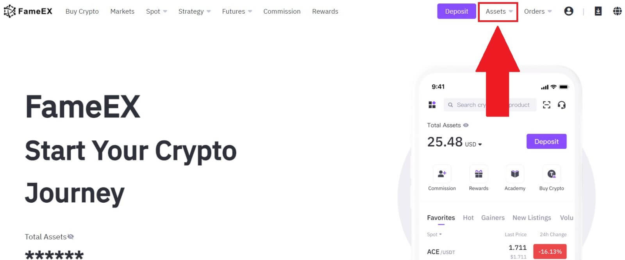Switch to the New Listings tab

[531, 218]
